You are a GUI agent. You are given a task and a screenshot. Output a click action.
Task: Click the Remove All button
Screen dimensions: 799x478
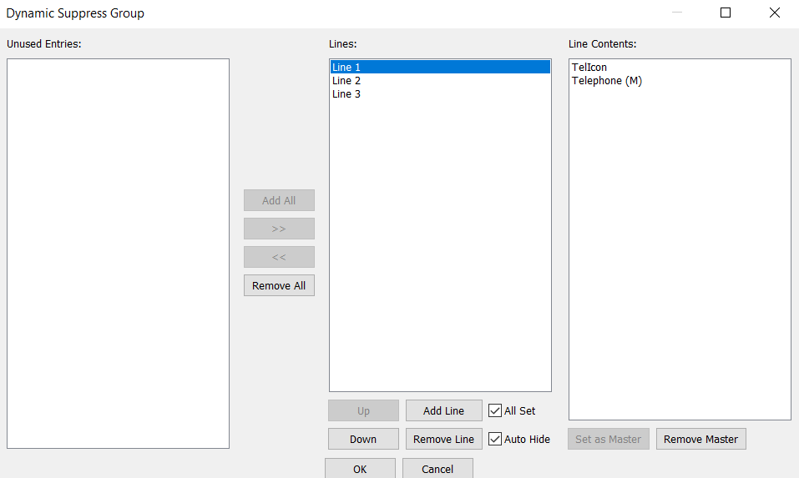(x=279, y=285)
